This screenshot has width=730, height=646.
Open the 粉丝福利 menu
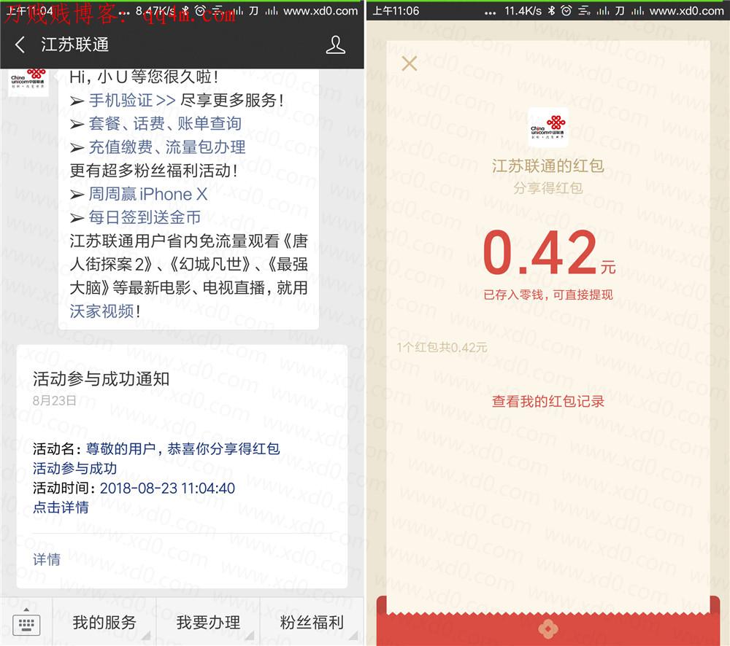312,622
